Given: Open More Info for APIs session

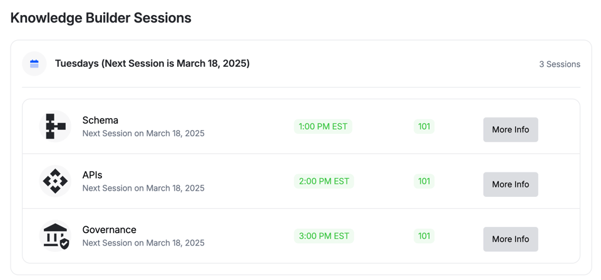Looking at the screenshot, I should (x=510, y=184).
